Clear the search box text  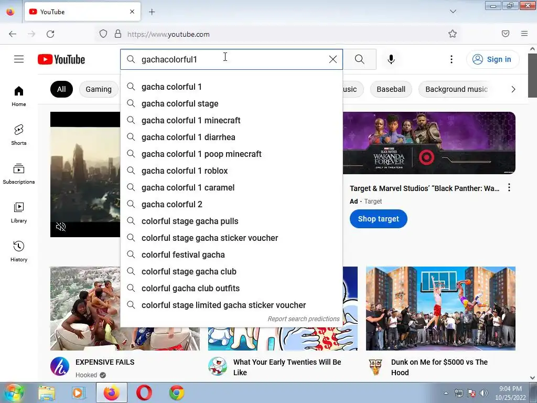coord(332,59)
